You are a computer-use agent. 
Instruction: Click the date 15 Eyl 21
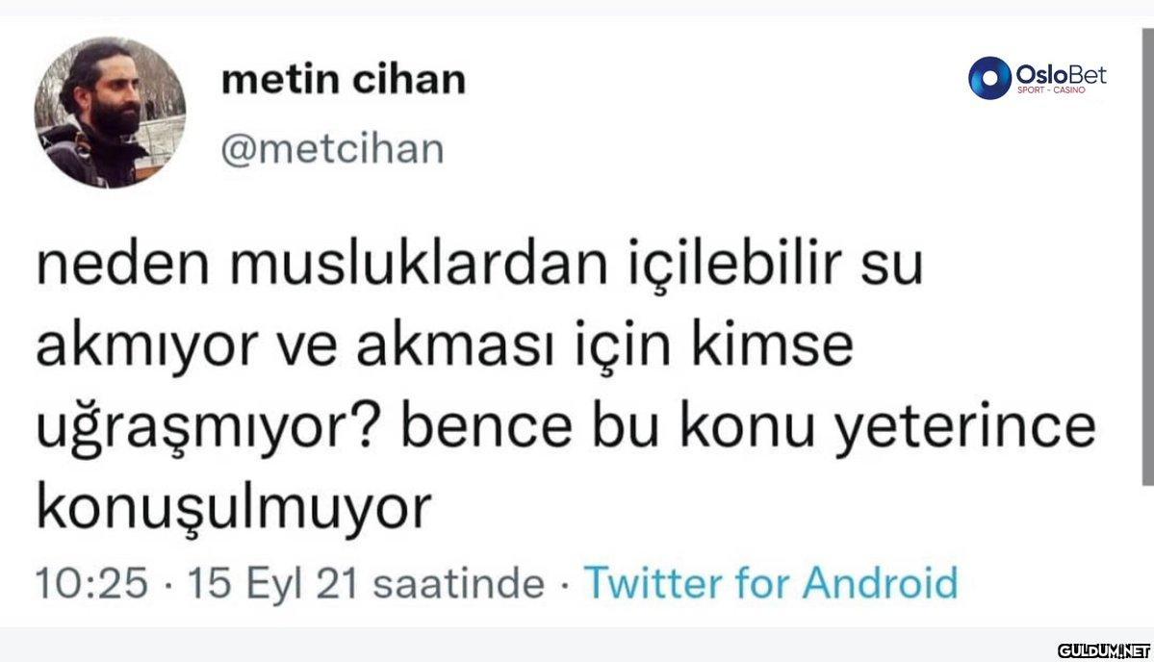(271, 582)
